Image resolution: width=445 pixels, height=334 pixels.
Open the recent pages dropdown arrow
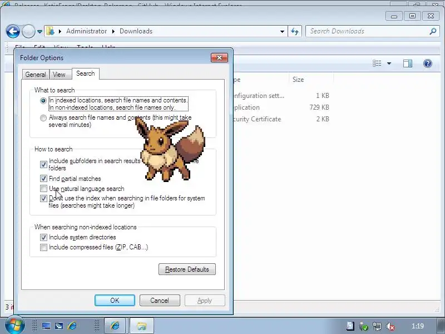(39, 32)
